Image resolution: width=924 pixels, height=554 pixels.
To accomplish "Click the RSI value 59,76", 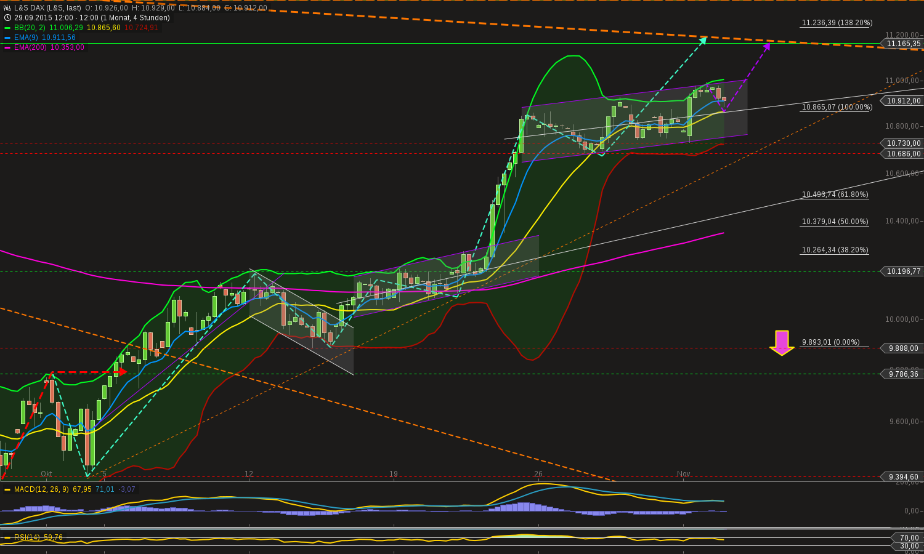I will tap(53, 537).
